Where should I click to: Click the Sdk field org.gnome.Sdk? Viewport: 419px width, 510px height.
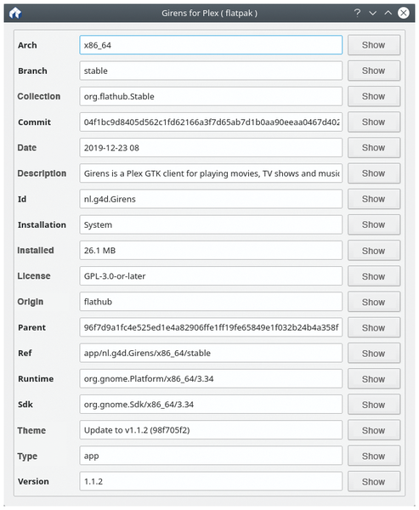(x=211, y=405)
